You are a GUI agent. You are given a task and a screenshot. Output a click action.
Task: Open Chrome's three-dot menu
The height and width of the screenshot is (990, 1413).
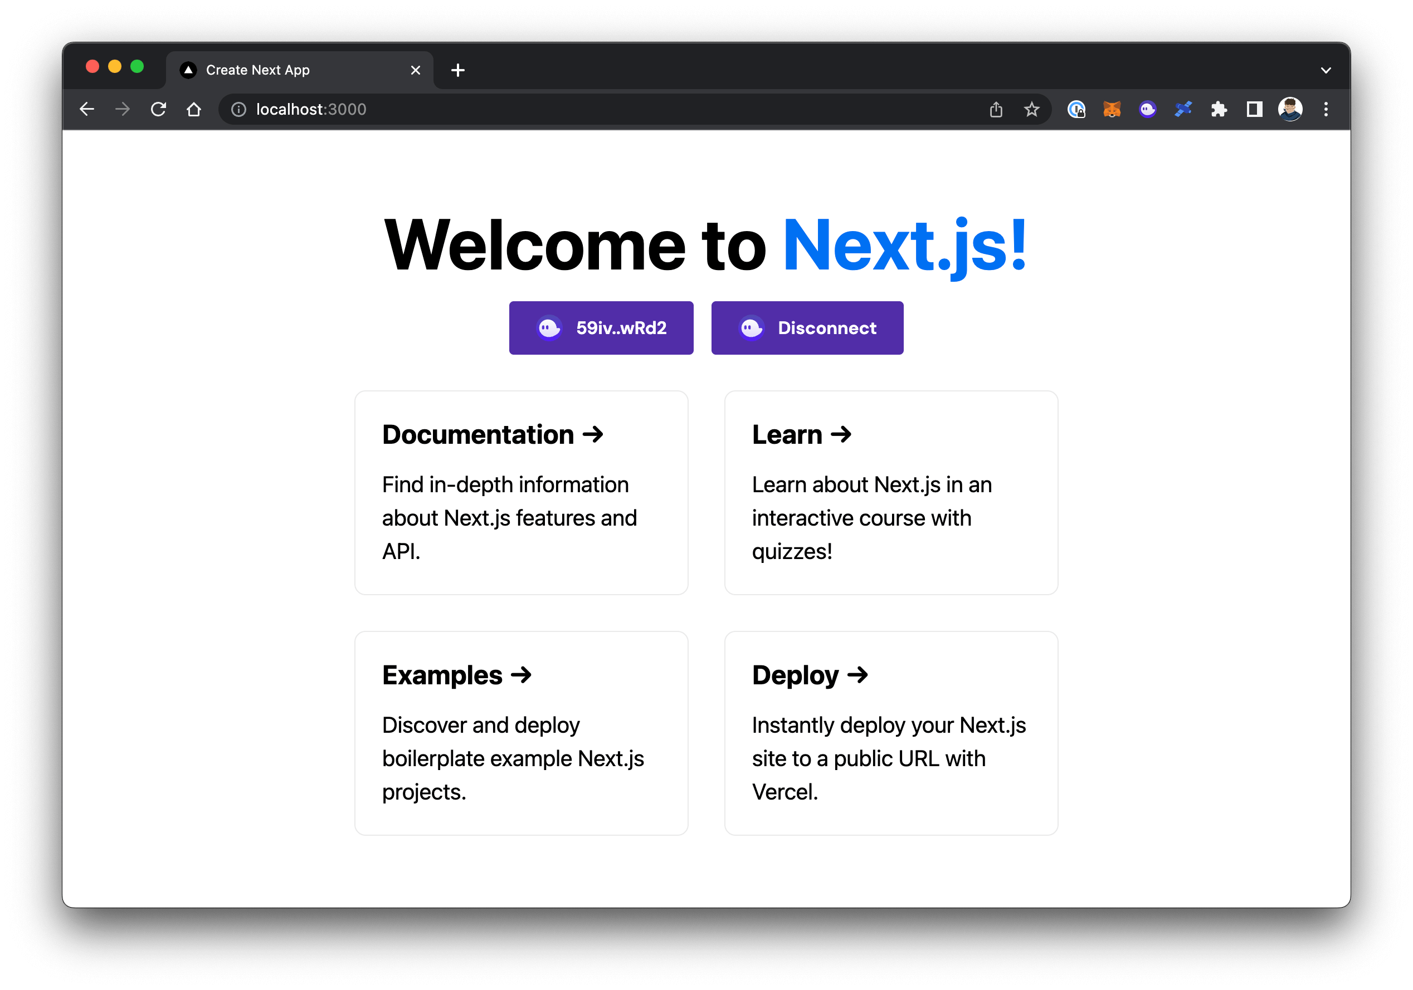1326,110
